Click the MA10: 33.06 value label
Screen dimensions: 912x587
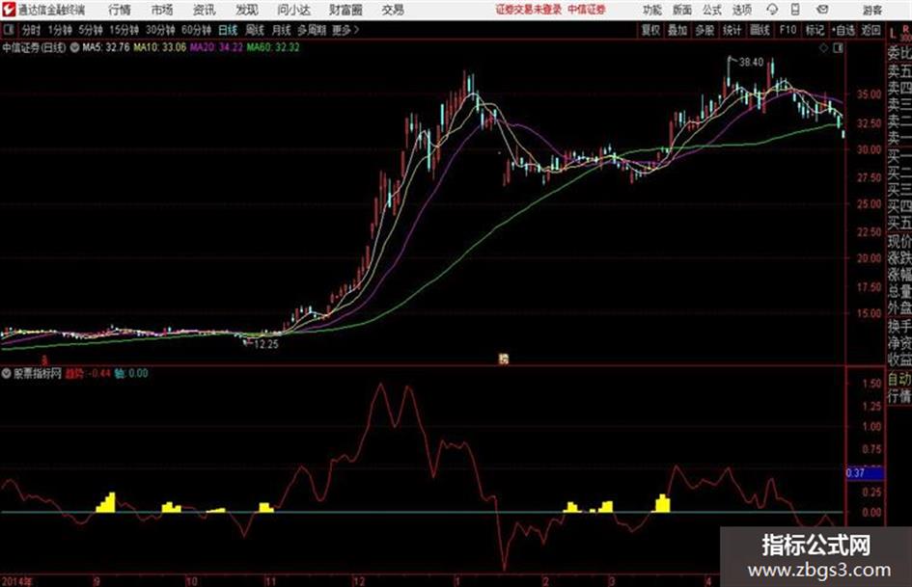pyautogui.click(x=160, y=47)
